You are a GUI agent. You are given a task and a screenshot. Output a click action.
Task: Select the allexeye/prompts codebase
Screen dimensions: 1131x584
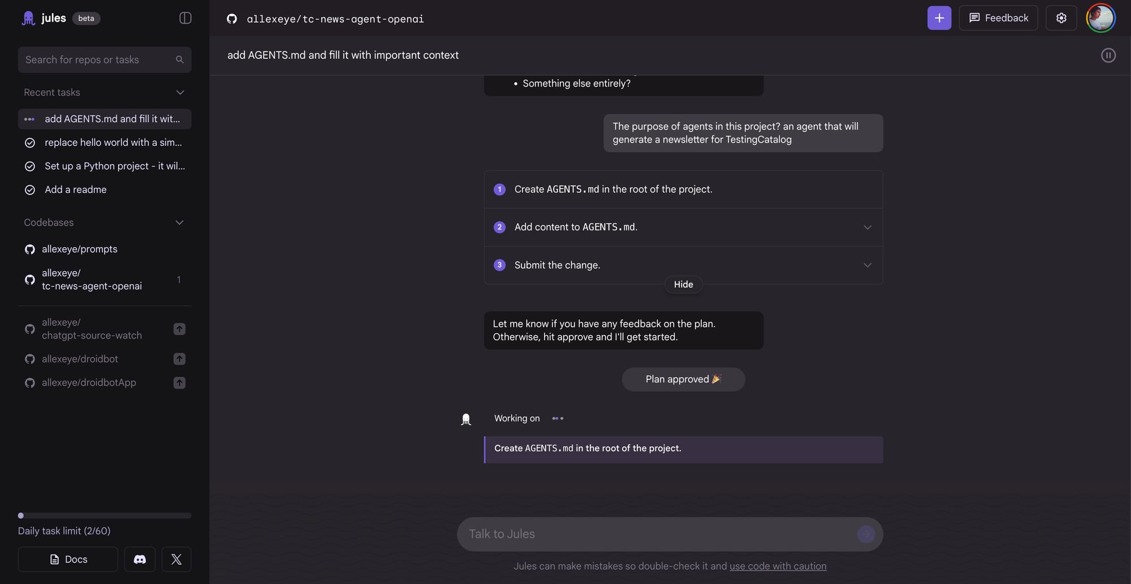click(79, 249)
